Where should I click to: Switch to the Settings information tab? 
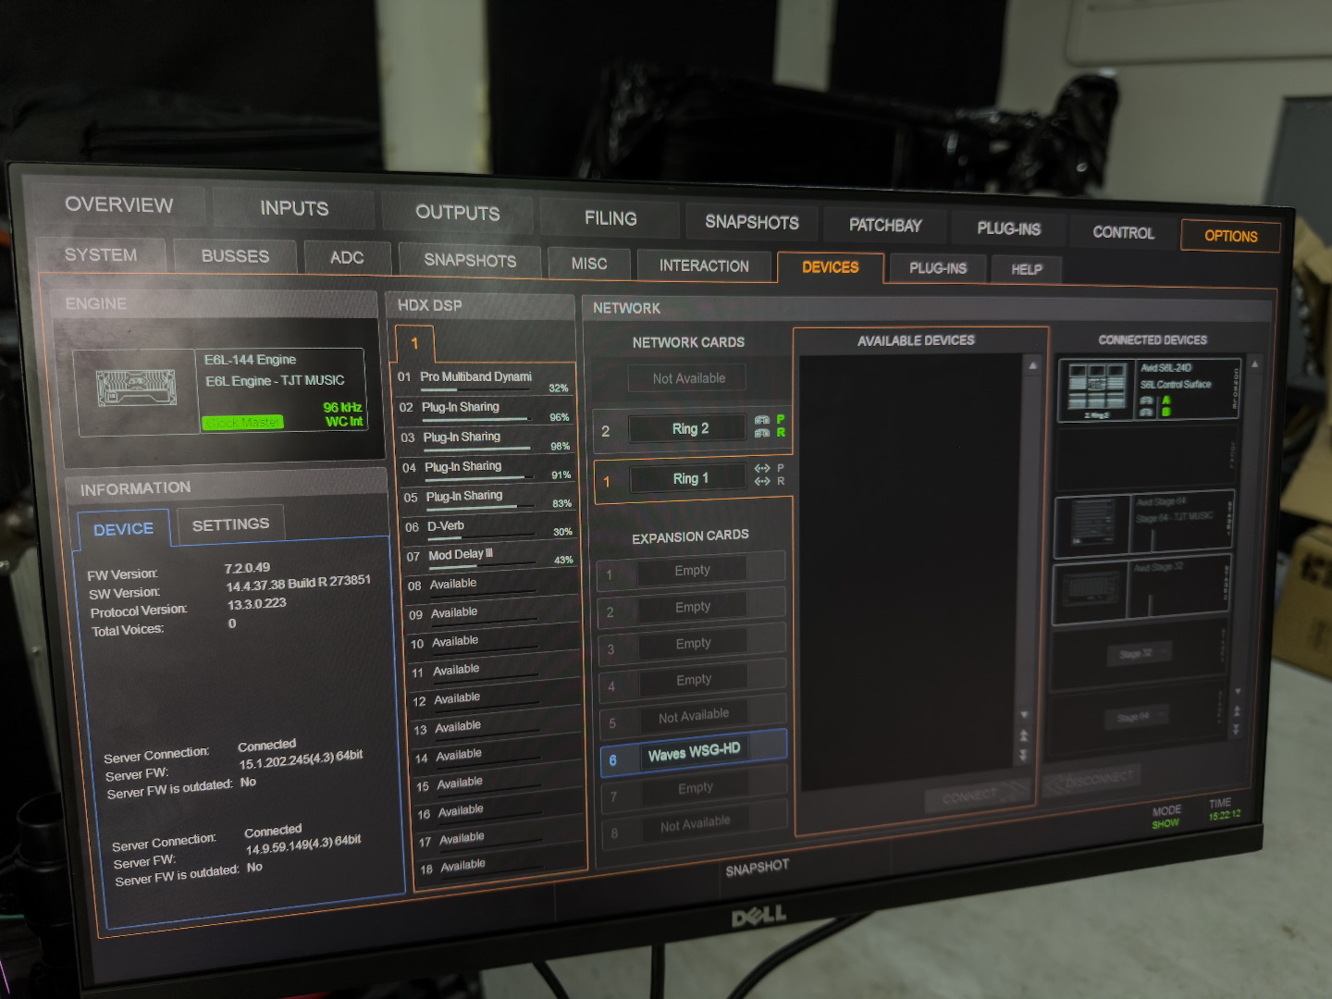click(230, 524)
